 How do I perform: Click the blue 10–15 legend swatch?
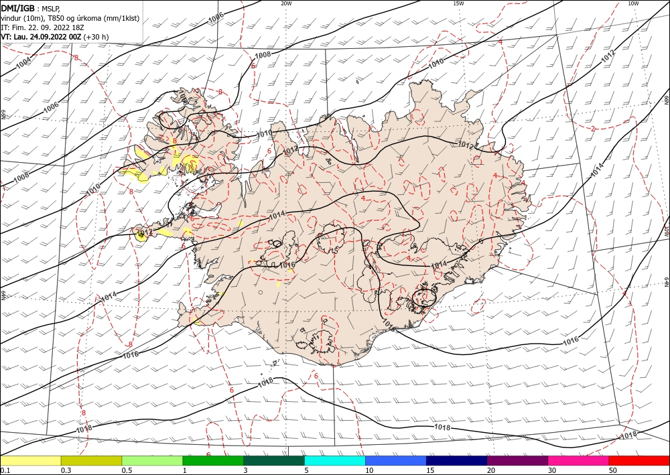[396, 460]
